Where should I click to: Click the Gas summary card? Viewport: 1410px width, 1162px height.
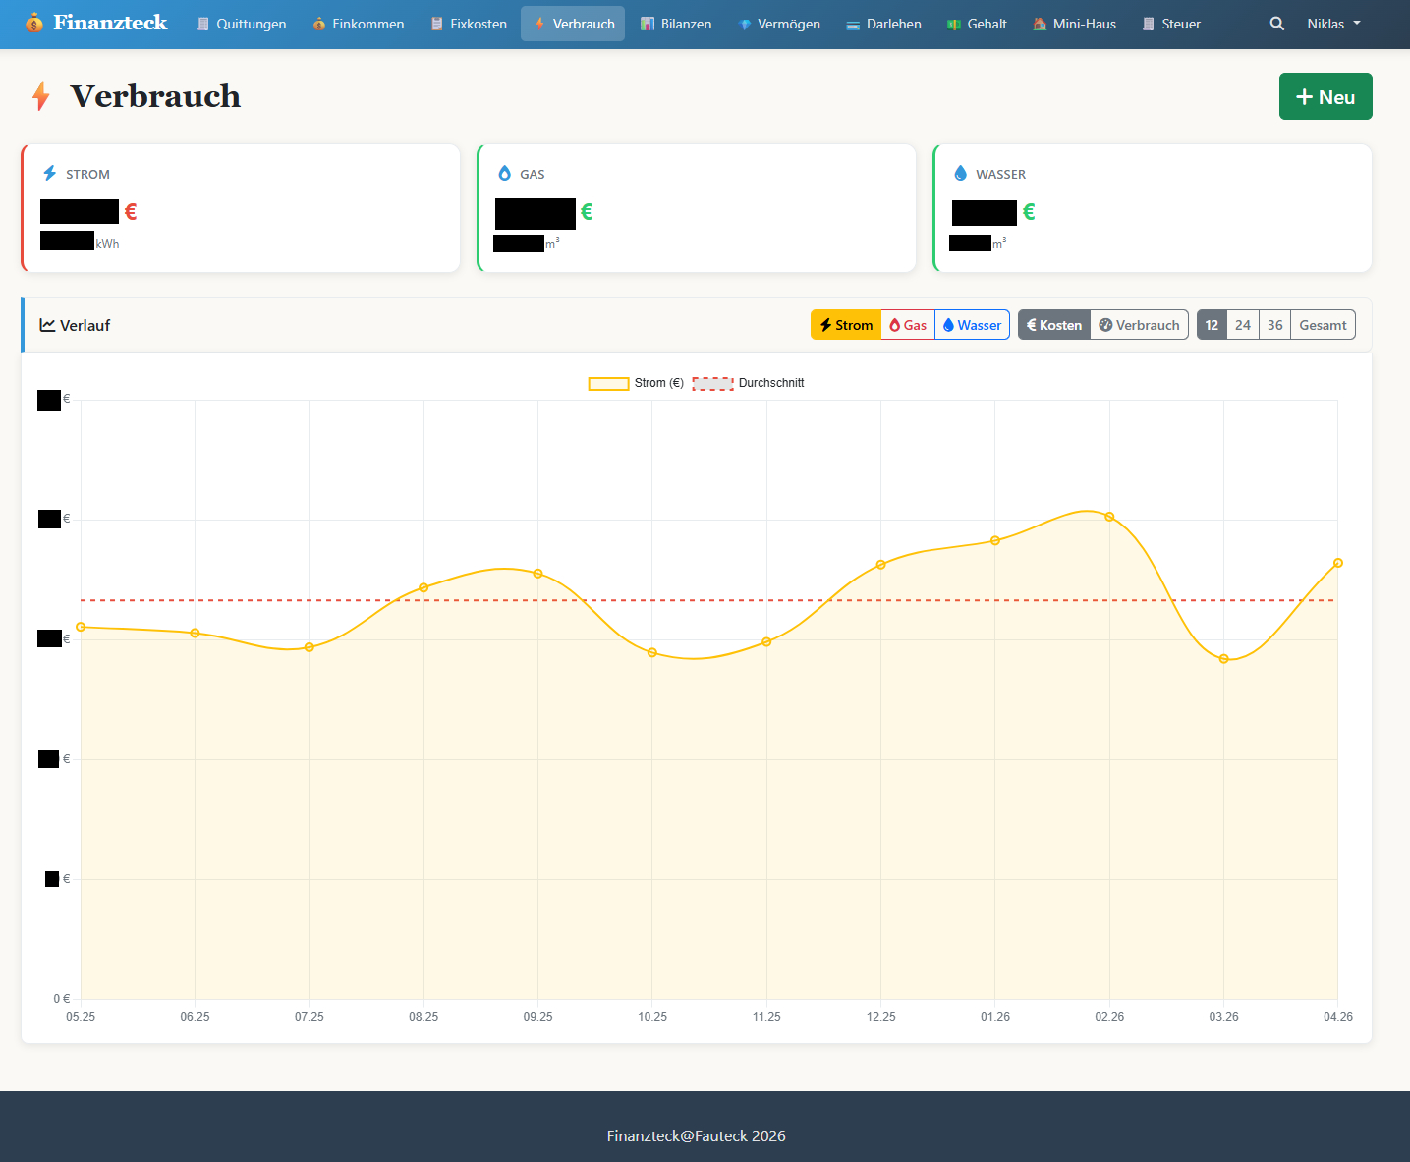[x=697, y=208]
